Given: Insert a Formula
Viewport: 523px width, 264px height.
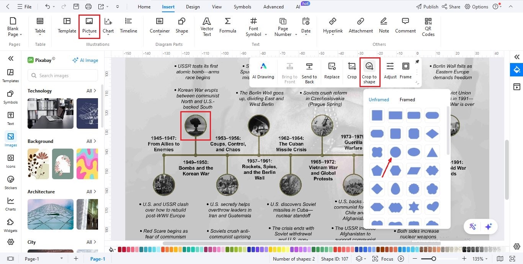Looking at the screenshot, I should tap(227, 26).
